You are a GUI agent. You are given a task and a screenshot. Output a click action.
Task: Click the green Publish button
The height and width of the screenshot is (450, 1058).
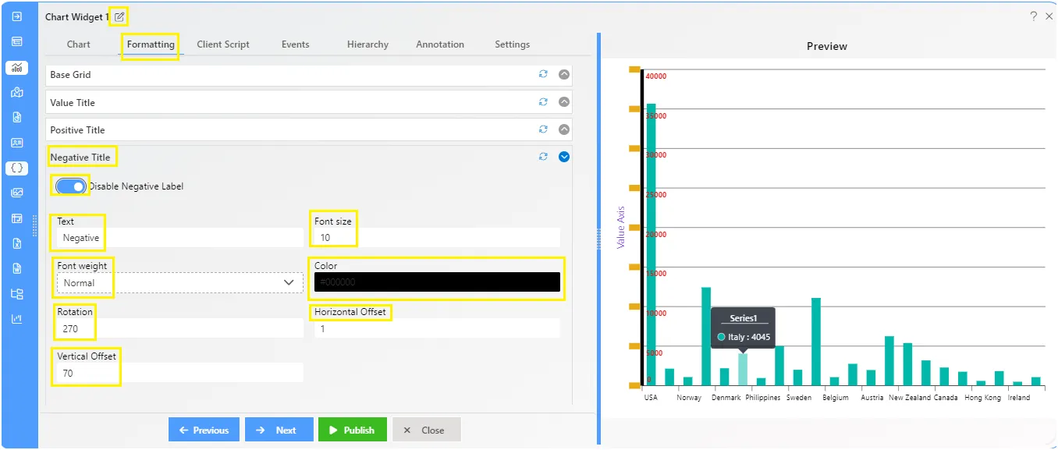pos(352,430)
